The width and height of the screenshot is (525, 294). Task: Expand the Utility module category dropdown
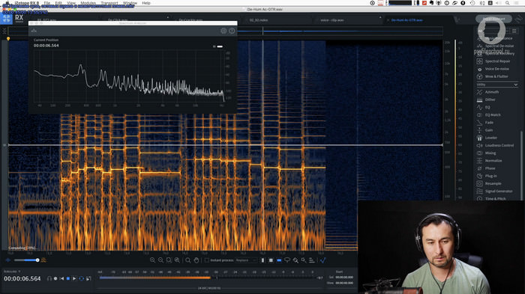click(497, 85)
